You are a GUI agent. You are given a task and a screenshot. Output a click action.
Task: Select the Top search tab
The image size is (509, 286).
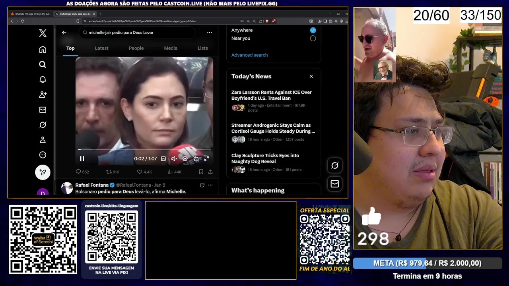click(70, 48)
